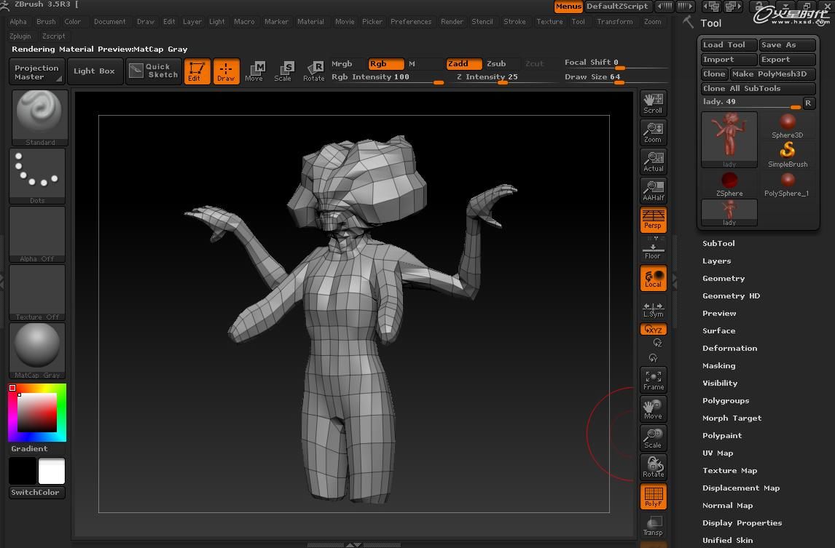Screen dimensions: 835x548
Task: Open the Render menu
Action: pyautogui.click(x=452, y=22)
